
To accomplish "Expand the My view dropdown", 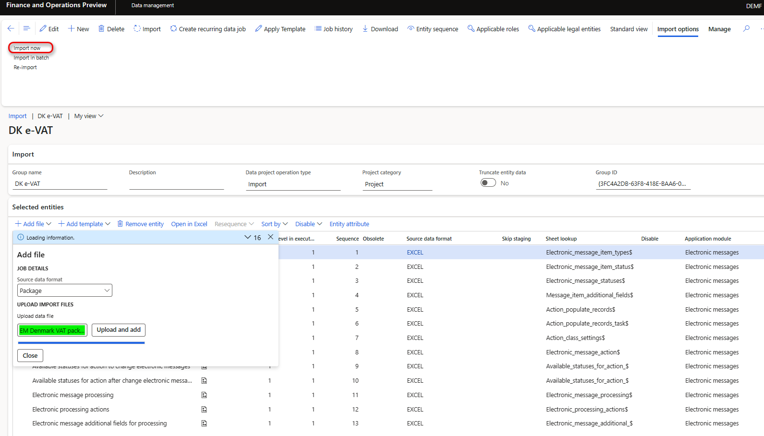I will pyautogui.click(x=89, y=116).
